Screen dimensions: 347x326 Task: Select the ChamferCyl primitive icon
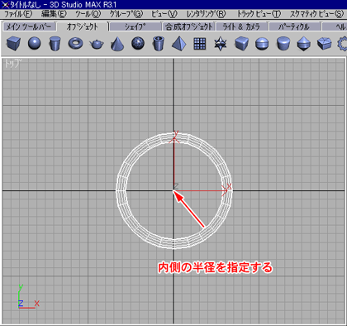tap(283, 44)
